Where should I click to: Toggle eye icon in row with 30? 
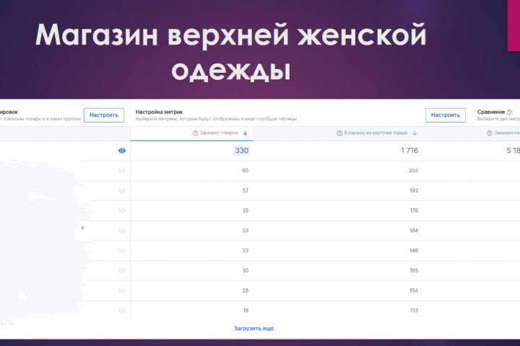(122, 270)
